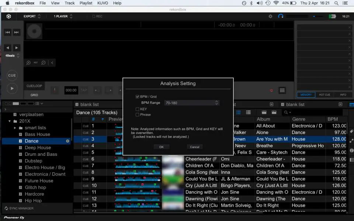Open the Help menu

click(117, 3)
